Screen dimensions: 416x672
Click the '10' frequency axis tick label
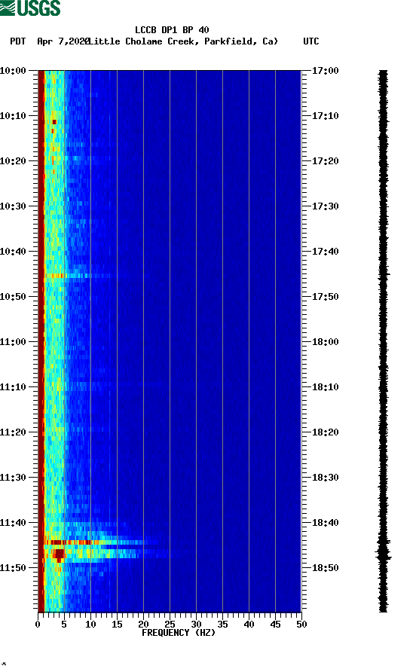point(90,625)
